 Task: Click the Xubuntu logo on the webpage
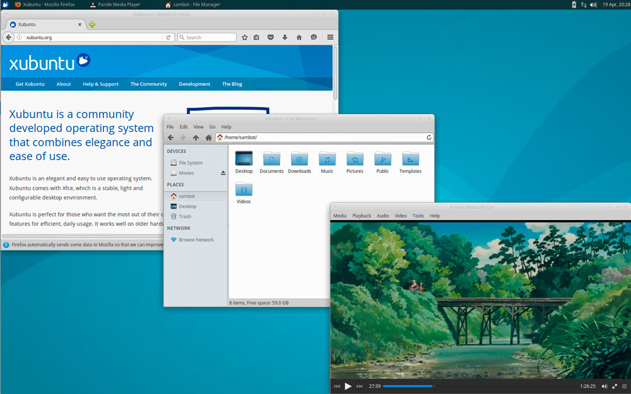[49, 62]
